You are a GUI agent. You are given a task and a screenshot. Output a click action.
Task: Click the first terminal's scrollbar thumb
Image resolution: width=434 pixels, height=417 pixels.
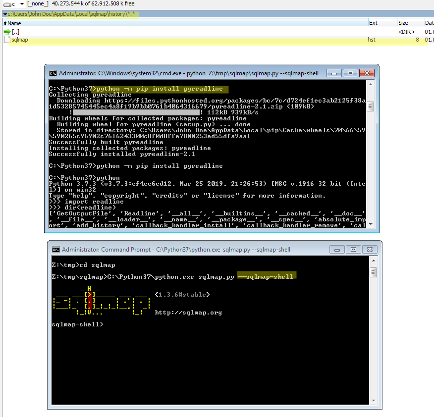tap(370, 106)
